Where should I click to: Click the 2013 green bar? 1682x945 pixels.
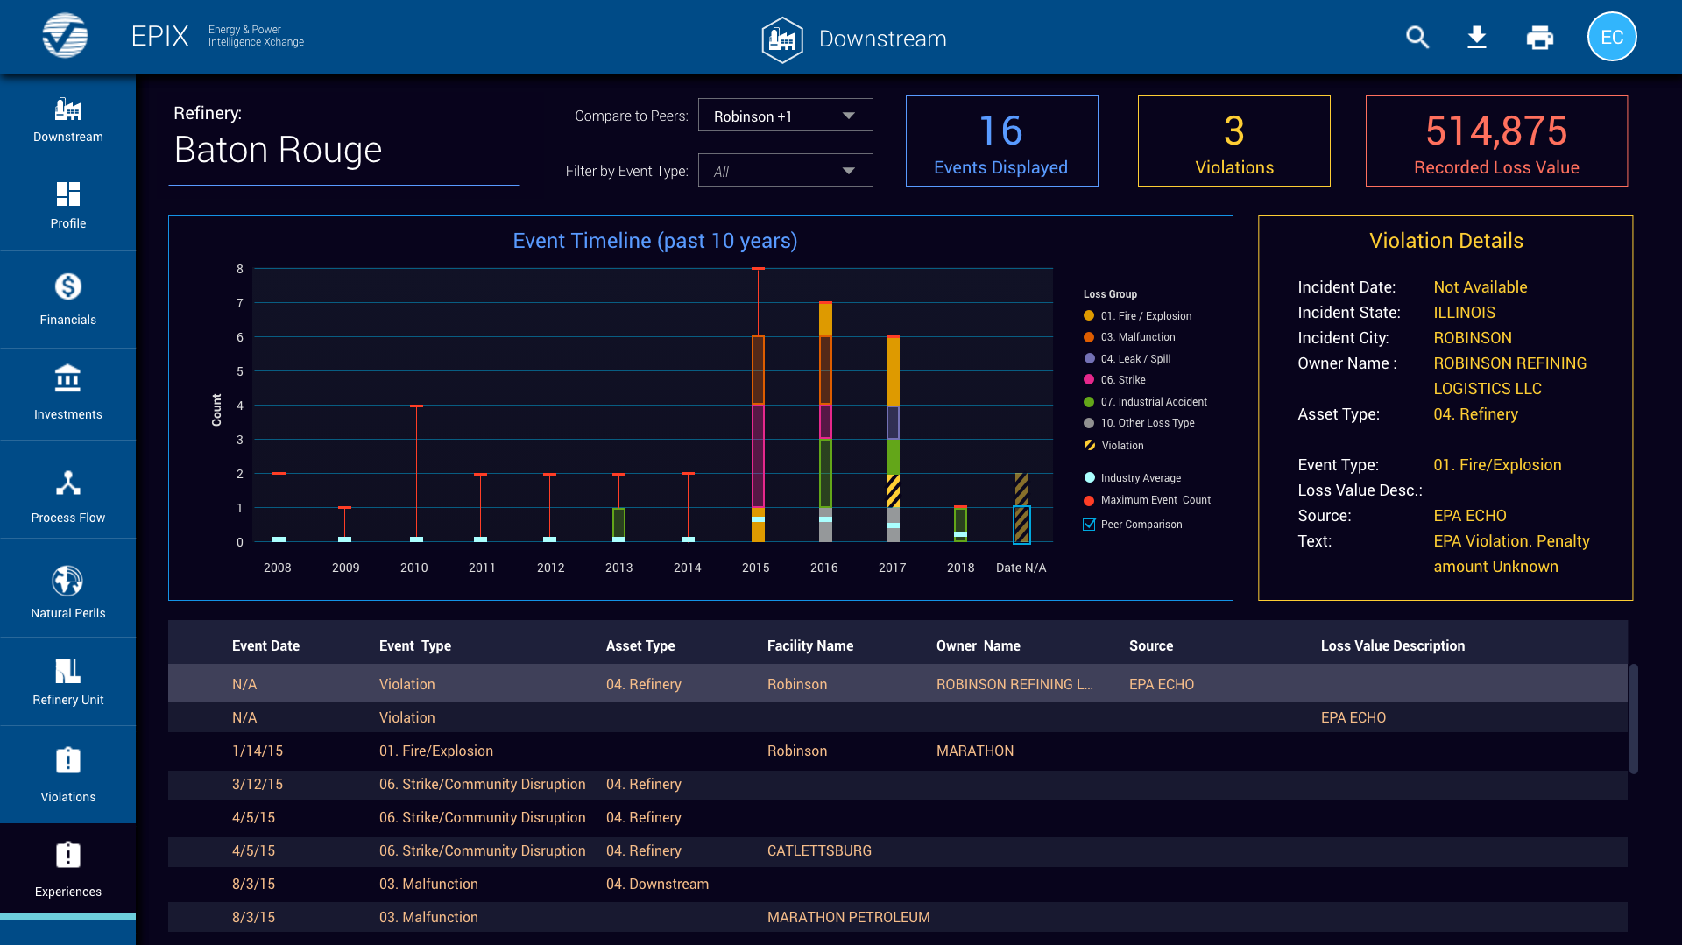[x=618, y=523]
